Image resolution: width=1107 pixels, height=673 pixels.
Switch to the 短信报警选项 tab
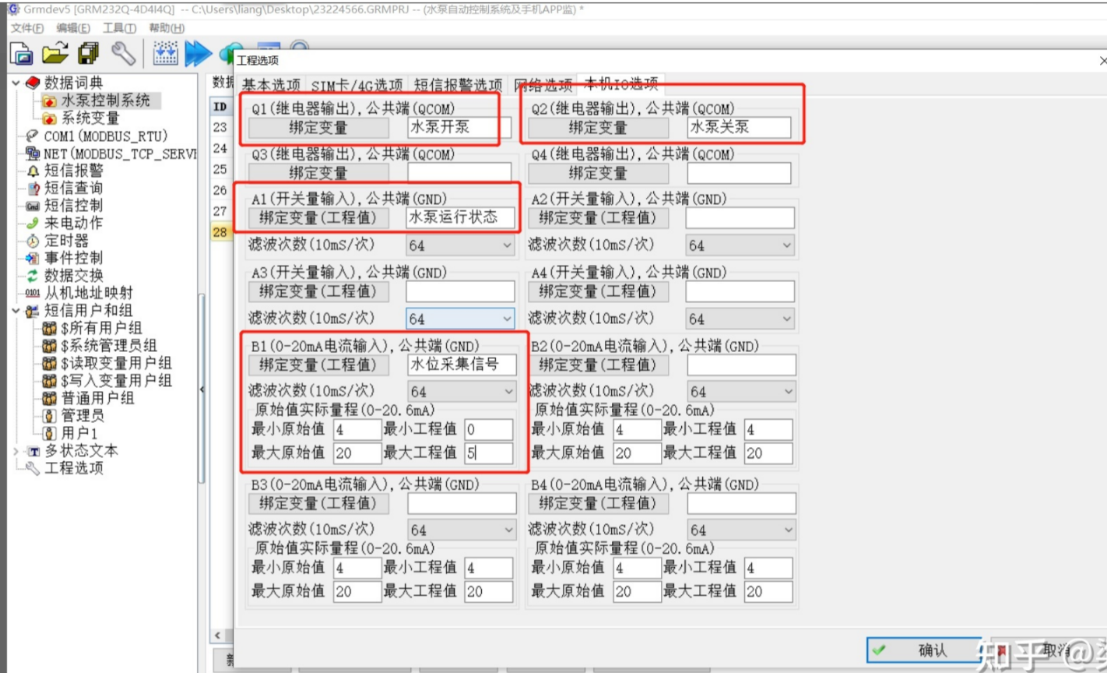(458, 85)
